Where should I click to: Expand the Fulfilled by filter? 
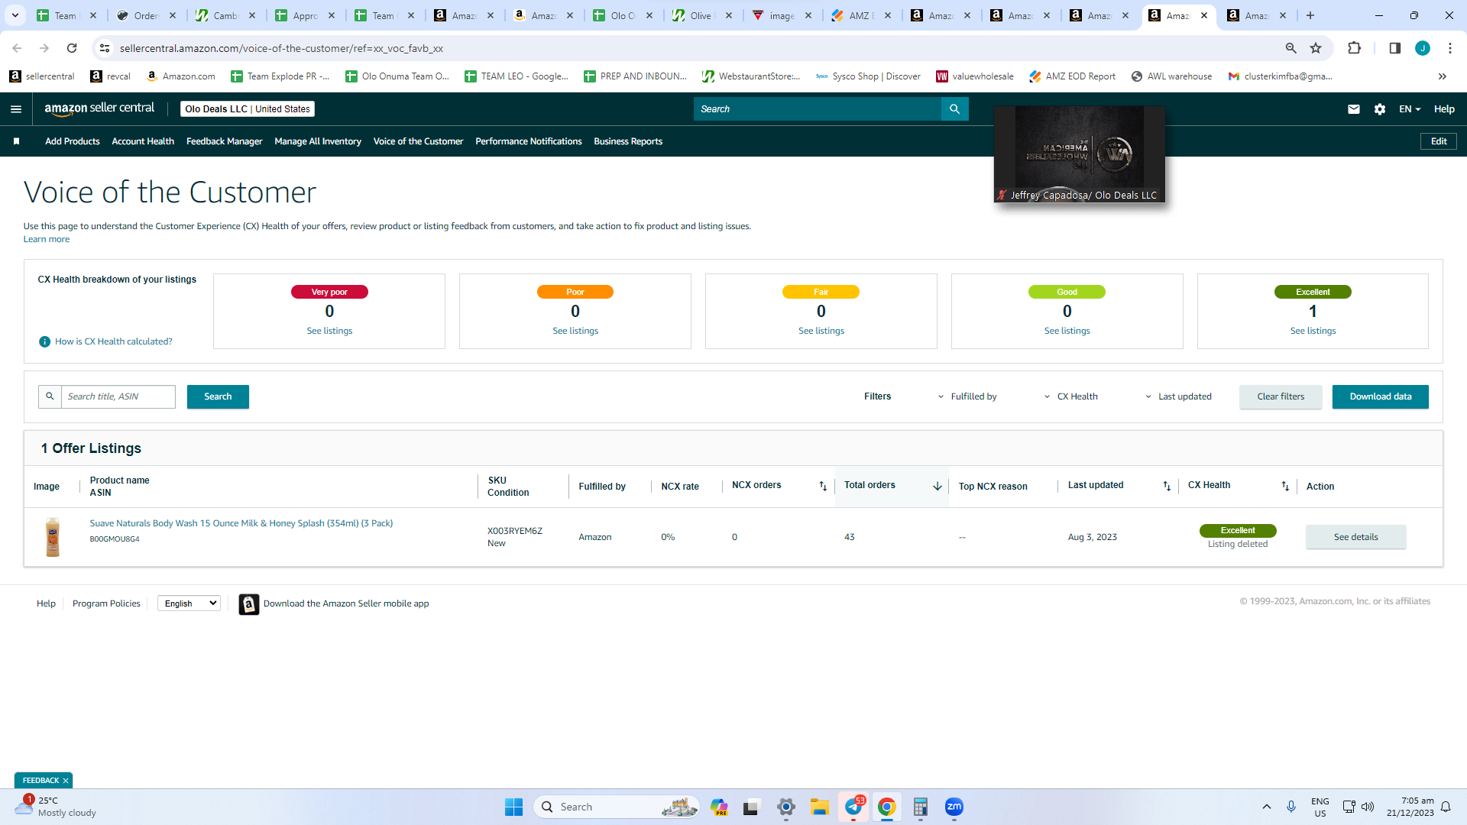point(967,396)
